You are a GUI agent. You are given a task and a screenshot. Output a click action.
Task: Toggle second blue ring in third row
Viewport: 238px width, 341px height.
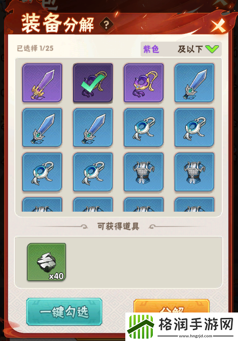(x=93, y=172)
